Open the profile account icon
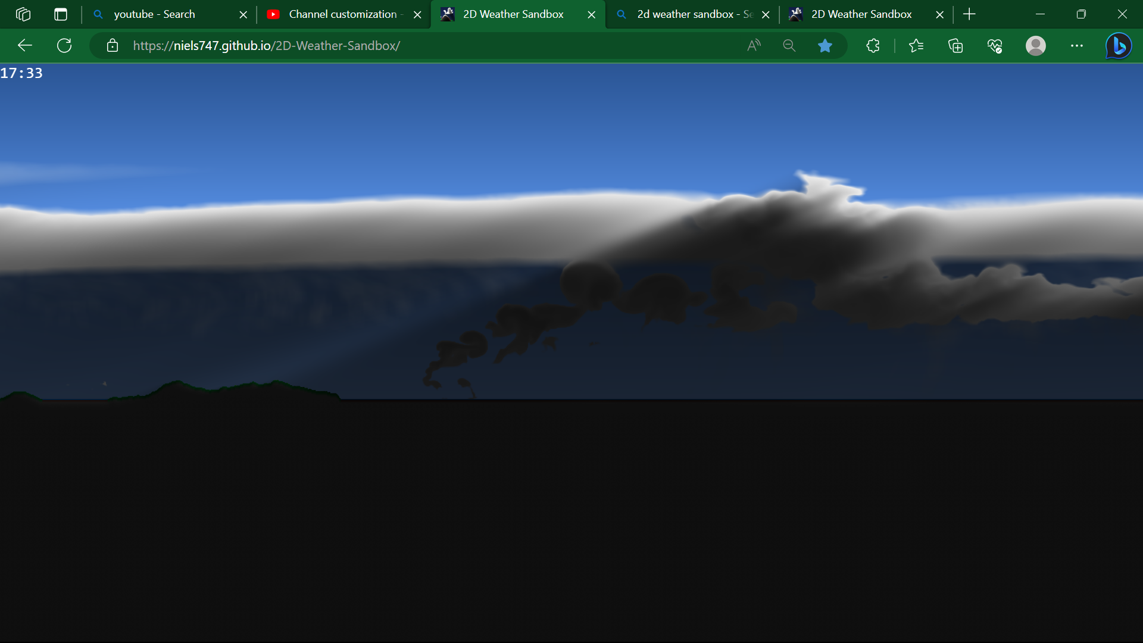Viewport: 1143px width, 643px height. [x=1036, y=45]
